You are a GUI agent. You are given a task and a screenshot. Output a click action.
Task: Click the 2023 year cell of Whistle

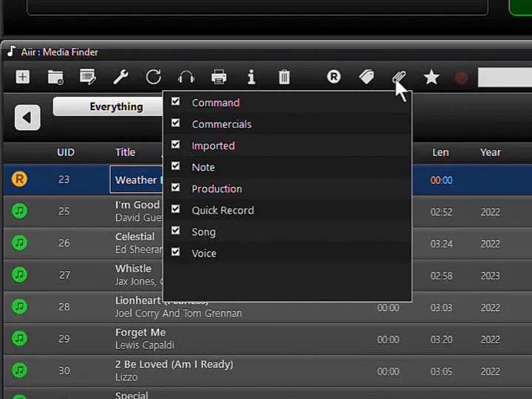point(490,276)
